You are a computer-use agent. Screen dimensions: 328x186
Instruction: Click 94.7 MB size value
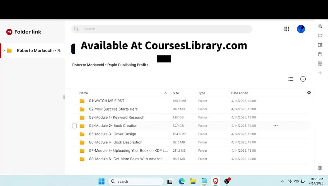[179, 109]
